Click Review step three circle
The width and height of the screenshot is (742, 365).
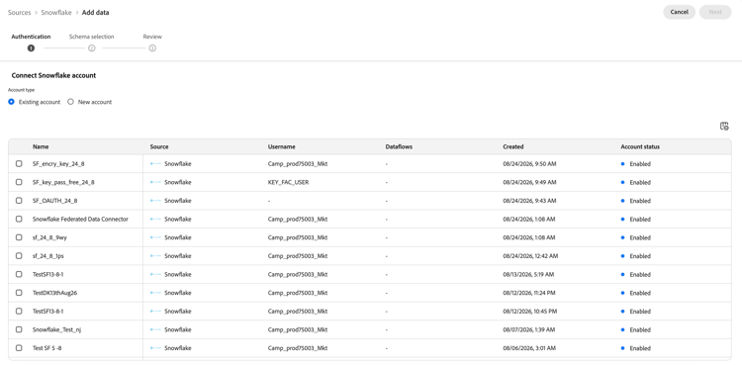coord(152,47)
